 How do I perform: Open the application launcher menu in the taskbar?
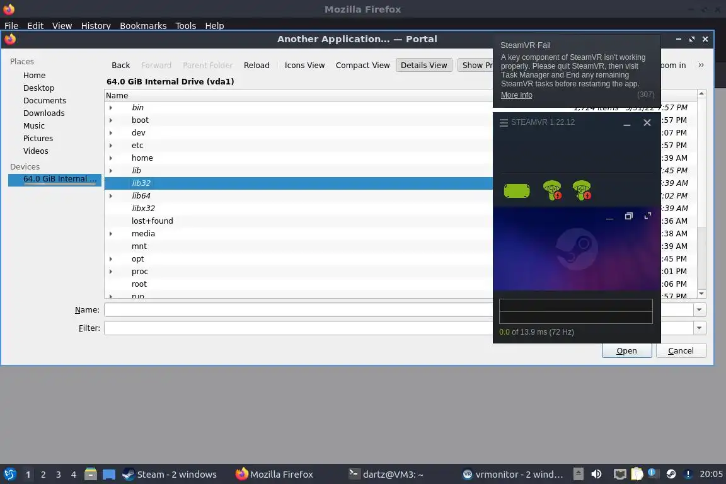coord(9,474)
